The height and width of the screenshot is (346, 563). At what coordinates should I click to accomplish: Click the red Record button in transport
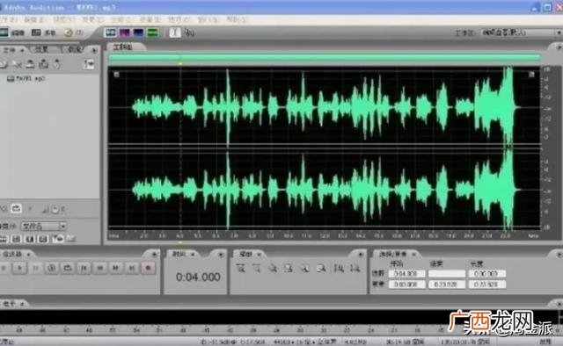[x=148, y=268]
